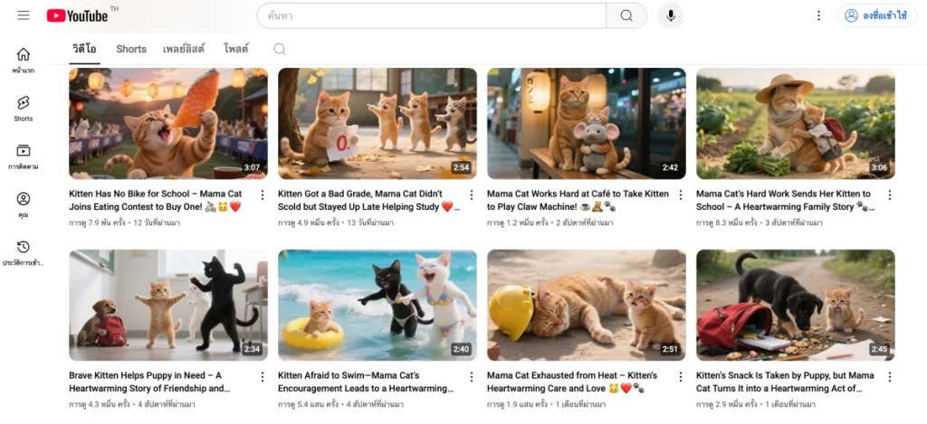Open the โพสต์ tab
The width and height of the screenshot is (927, 424).
(x=236, y=49)
